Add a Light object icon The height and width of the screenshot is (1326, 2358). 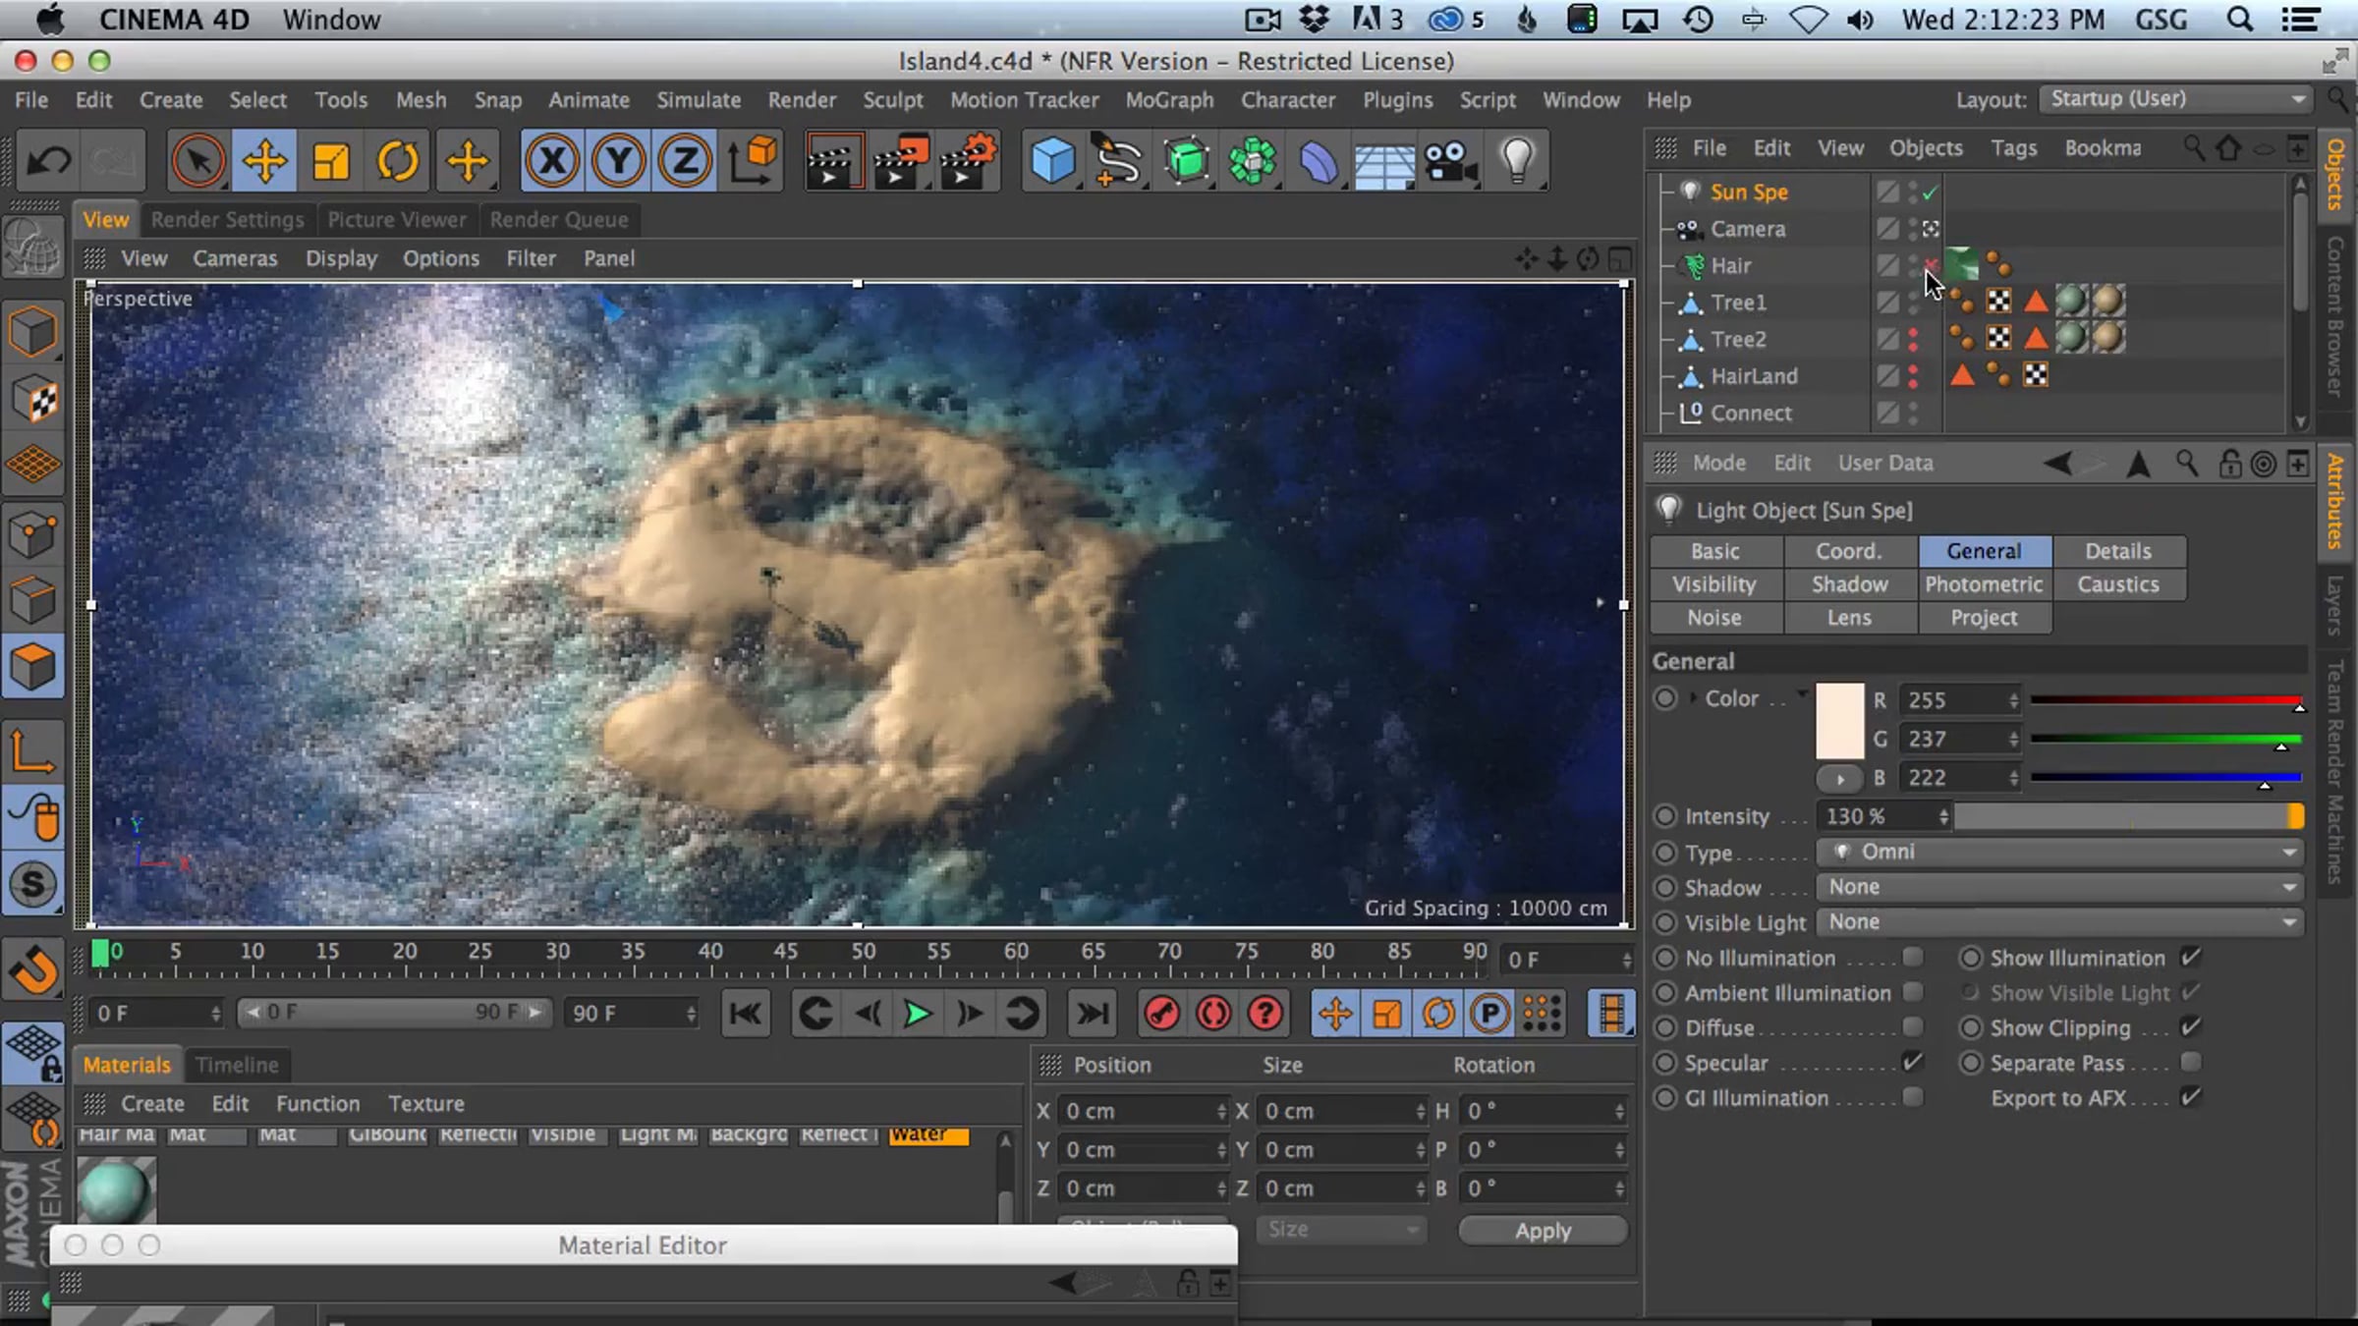(1517, 160)
